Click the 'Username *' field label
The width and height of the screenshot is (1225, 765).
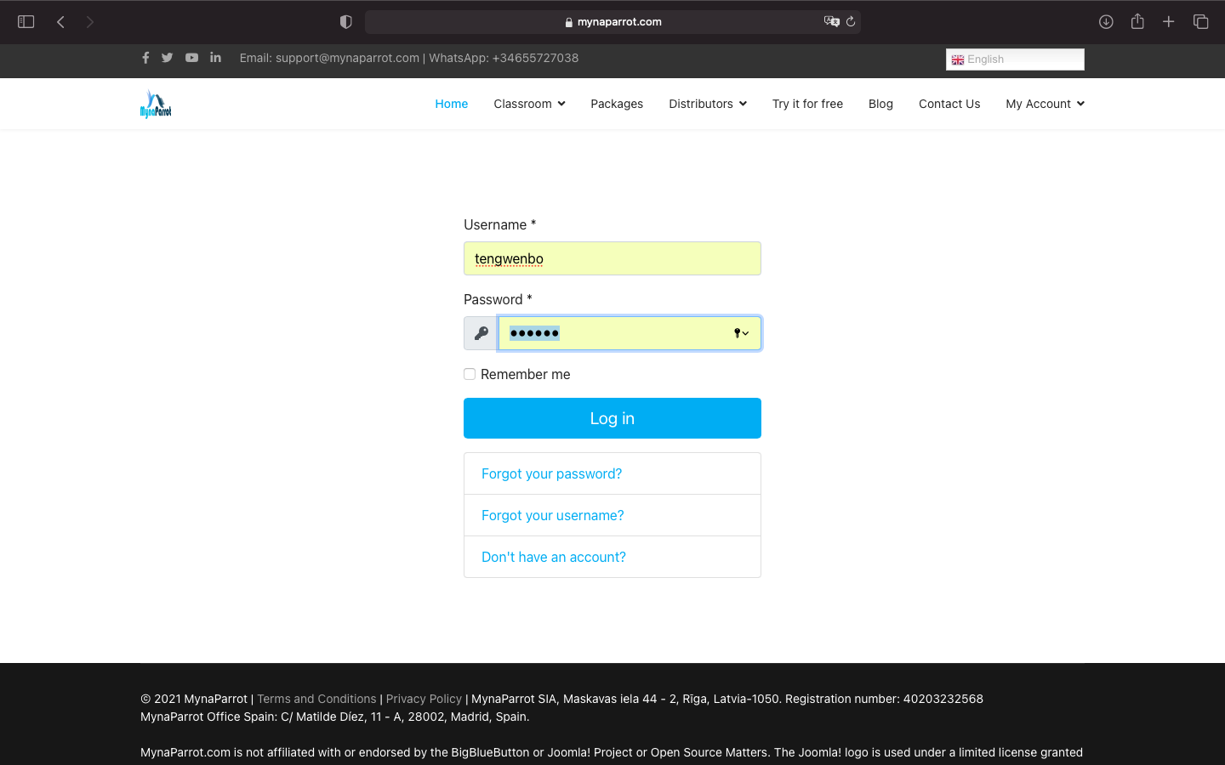500,224
